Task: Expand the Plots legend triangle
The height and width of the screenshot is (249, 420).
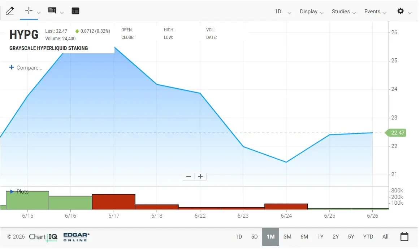Action: (12, 192)
